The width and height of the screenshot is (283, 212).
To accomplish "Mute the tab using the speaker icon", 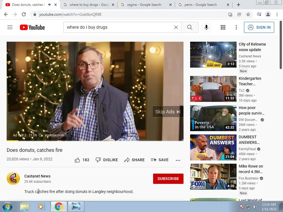I will coord(49,5).
